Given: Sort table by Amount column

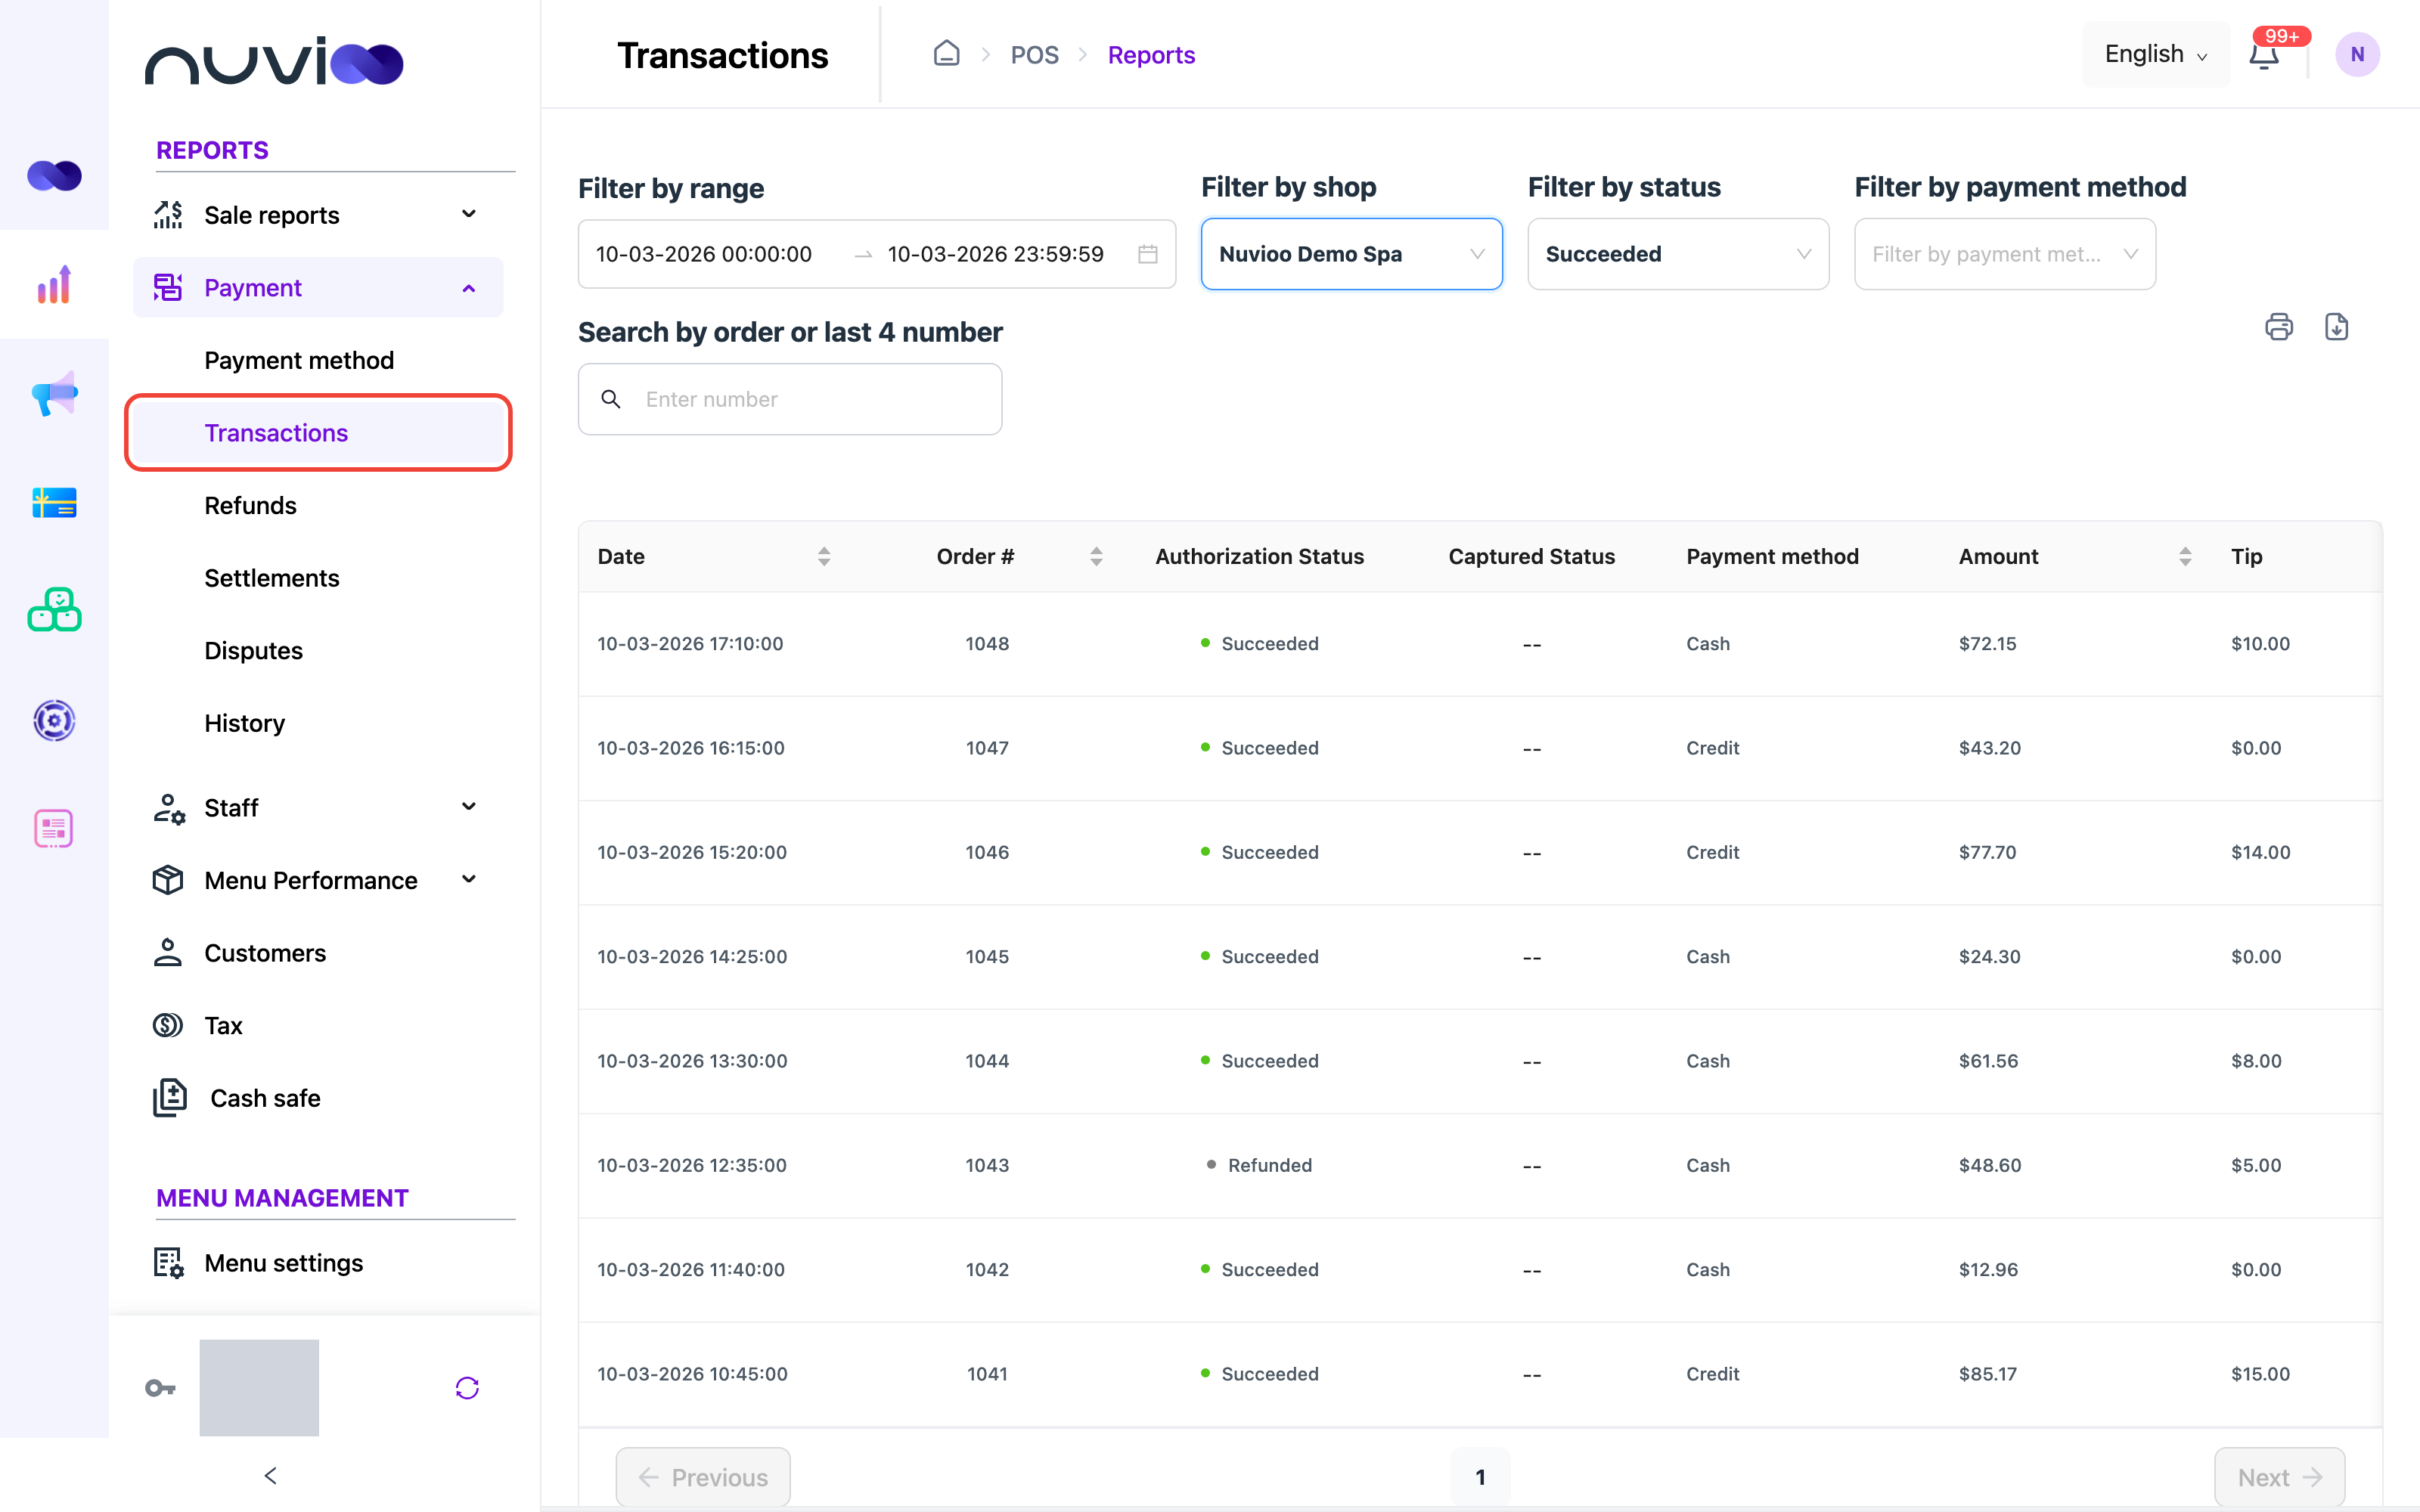Looking at the screenshot, I should [2185, 556].
